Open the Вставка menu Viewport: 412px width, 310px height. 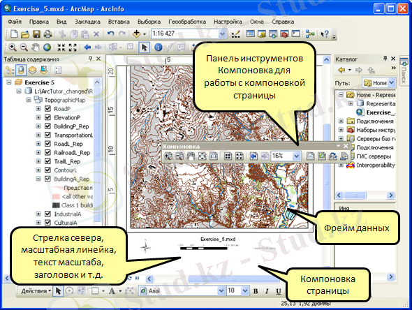tap(119, 22)
